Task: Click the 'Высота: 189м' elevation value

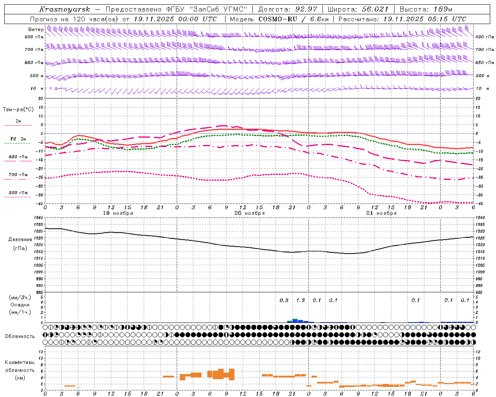Action: coord(425,9)
